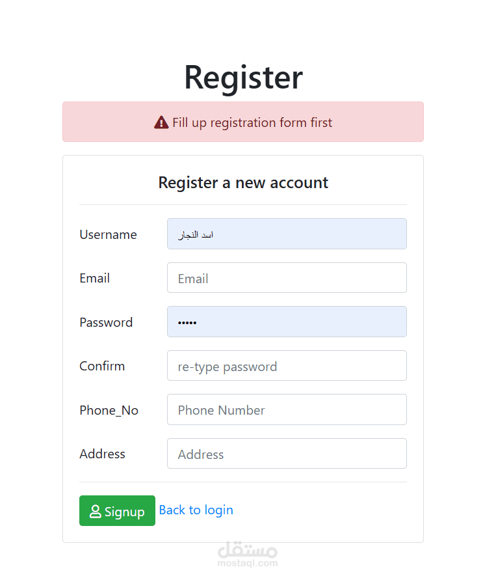Click the Confirm label

(x=102, y=366)
